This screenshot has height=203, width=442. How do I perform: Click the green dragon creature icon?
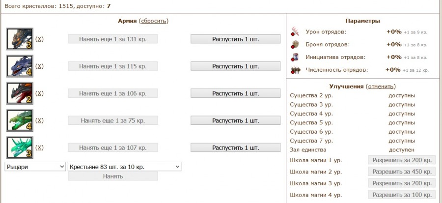coord(20,120)
